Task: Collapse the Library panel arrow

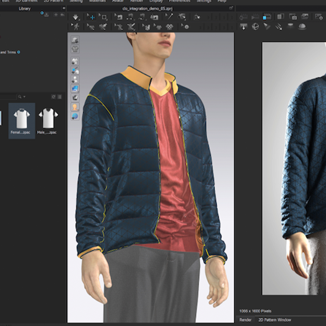Action: pyautogui.click(x=64, y=8)
